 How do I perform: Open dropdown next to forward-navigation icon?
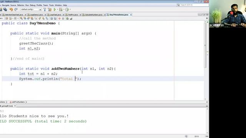click(x=18, y=18)
